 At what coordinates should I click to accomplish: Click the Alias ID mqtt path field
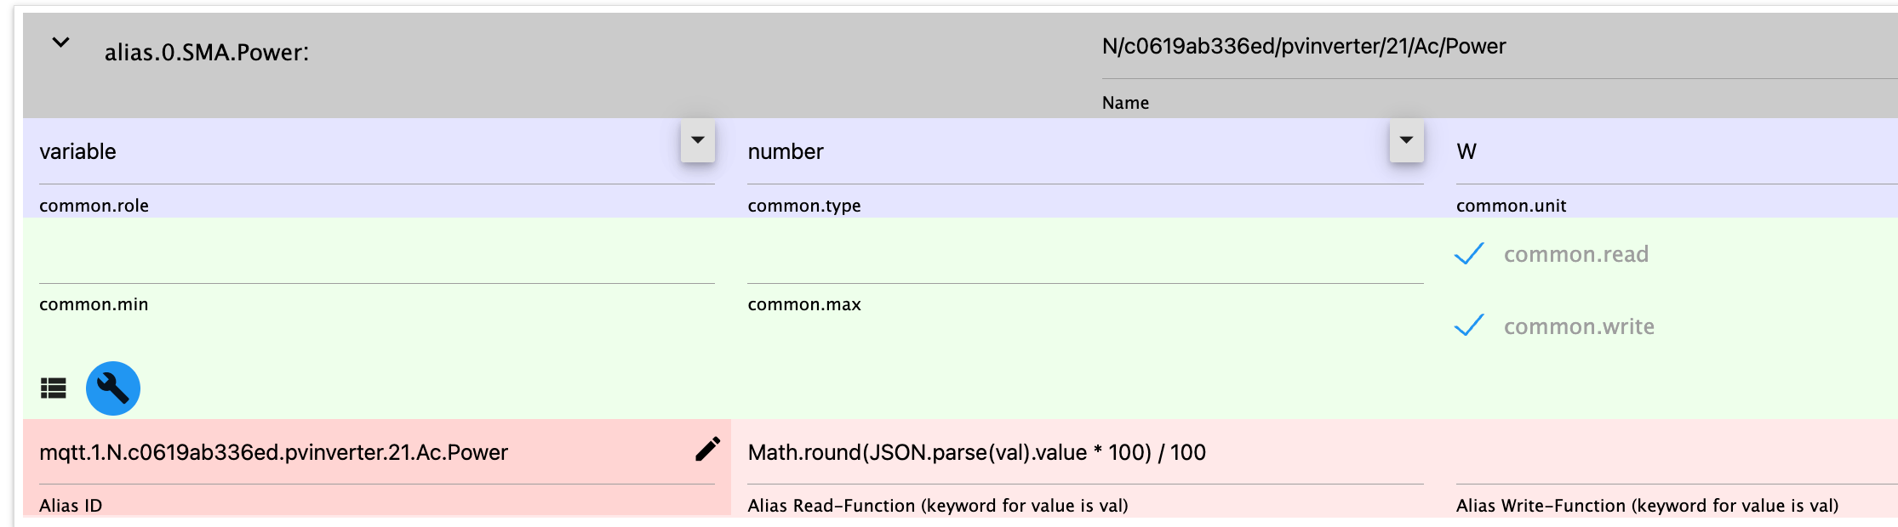357,452
